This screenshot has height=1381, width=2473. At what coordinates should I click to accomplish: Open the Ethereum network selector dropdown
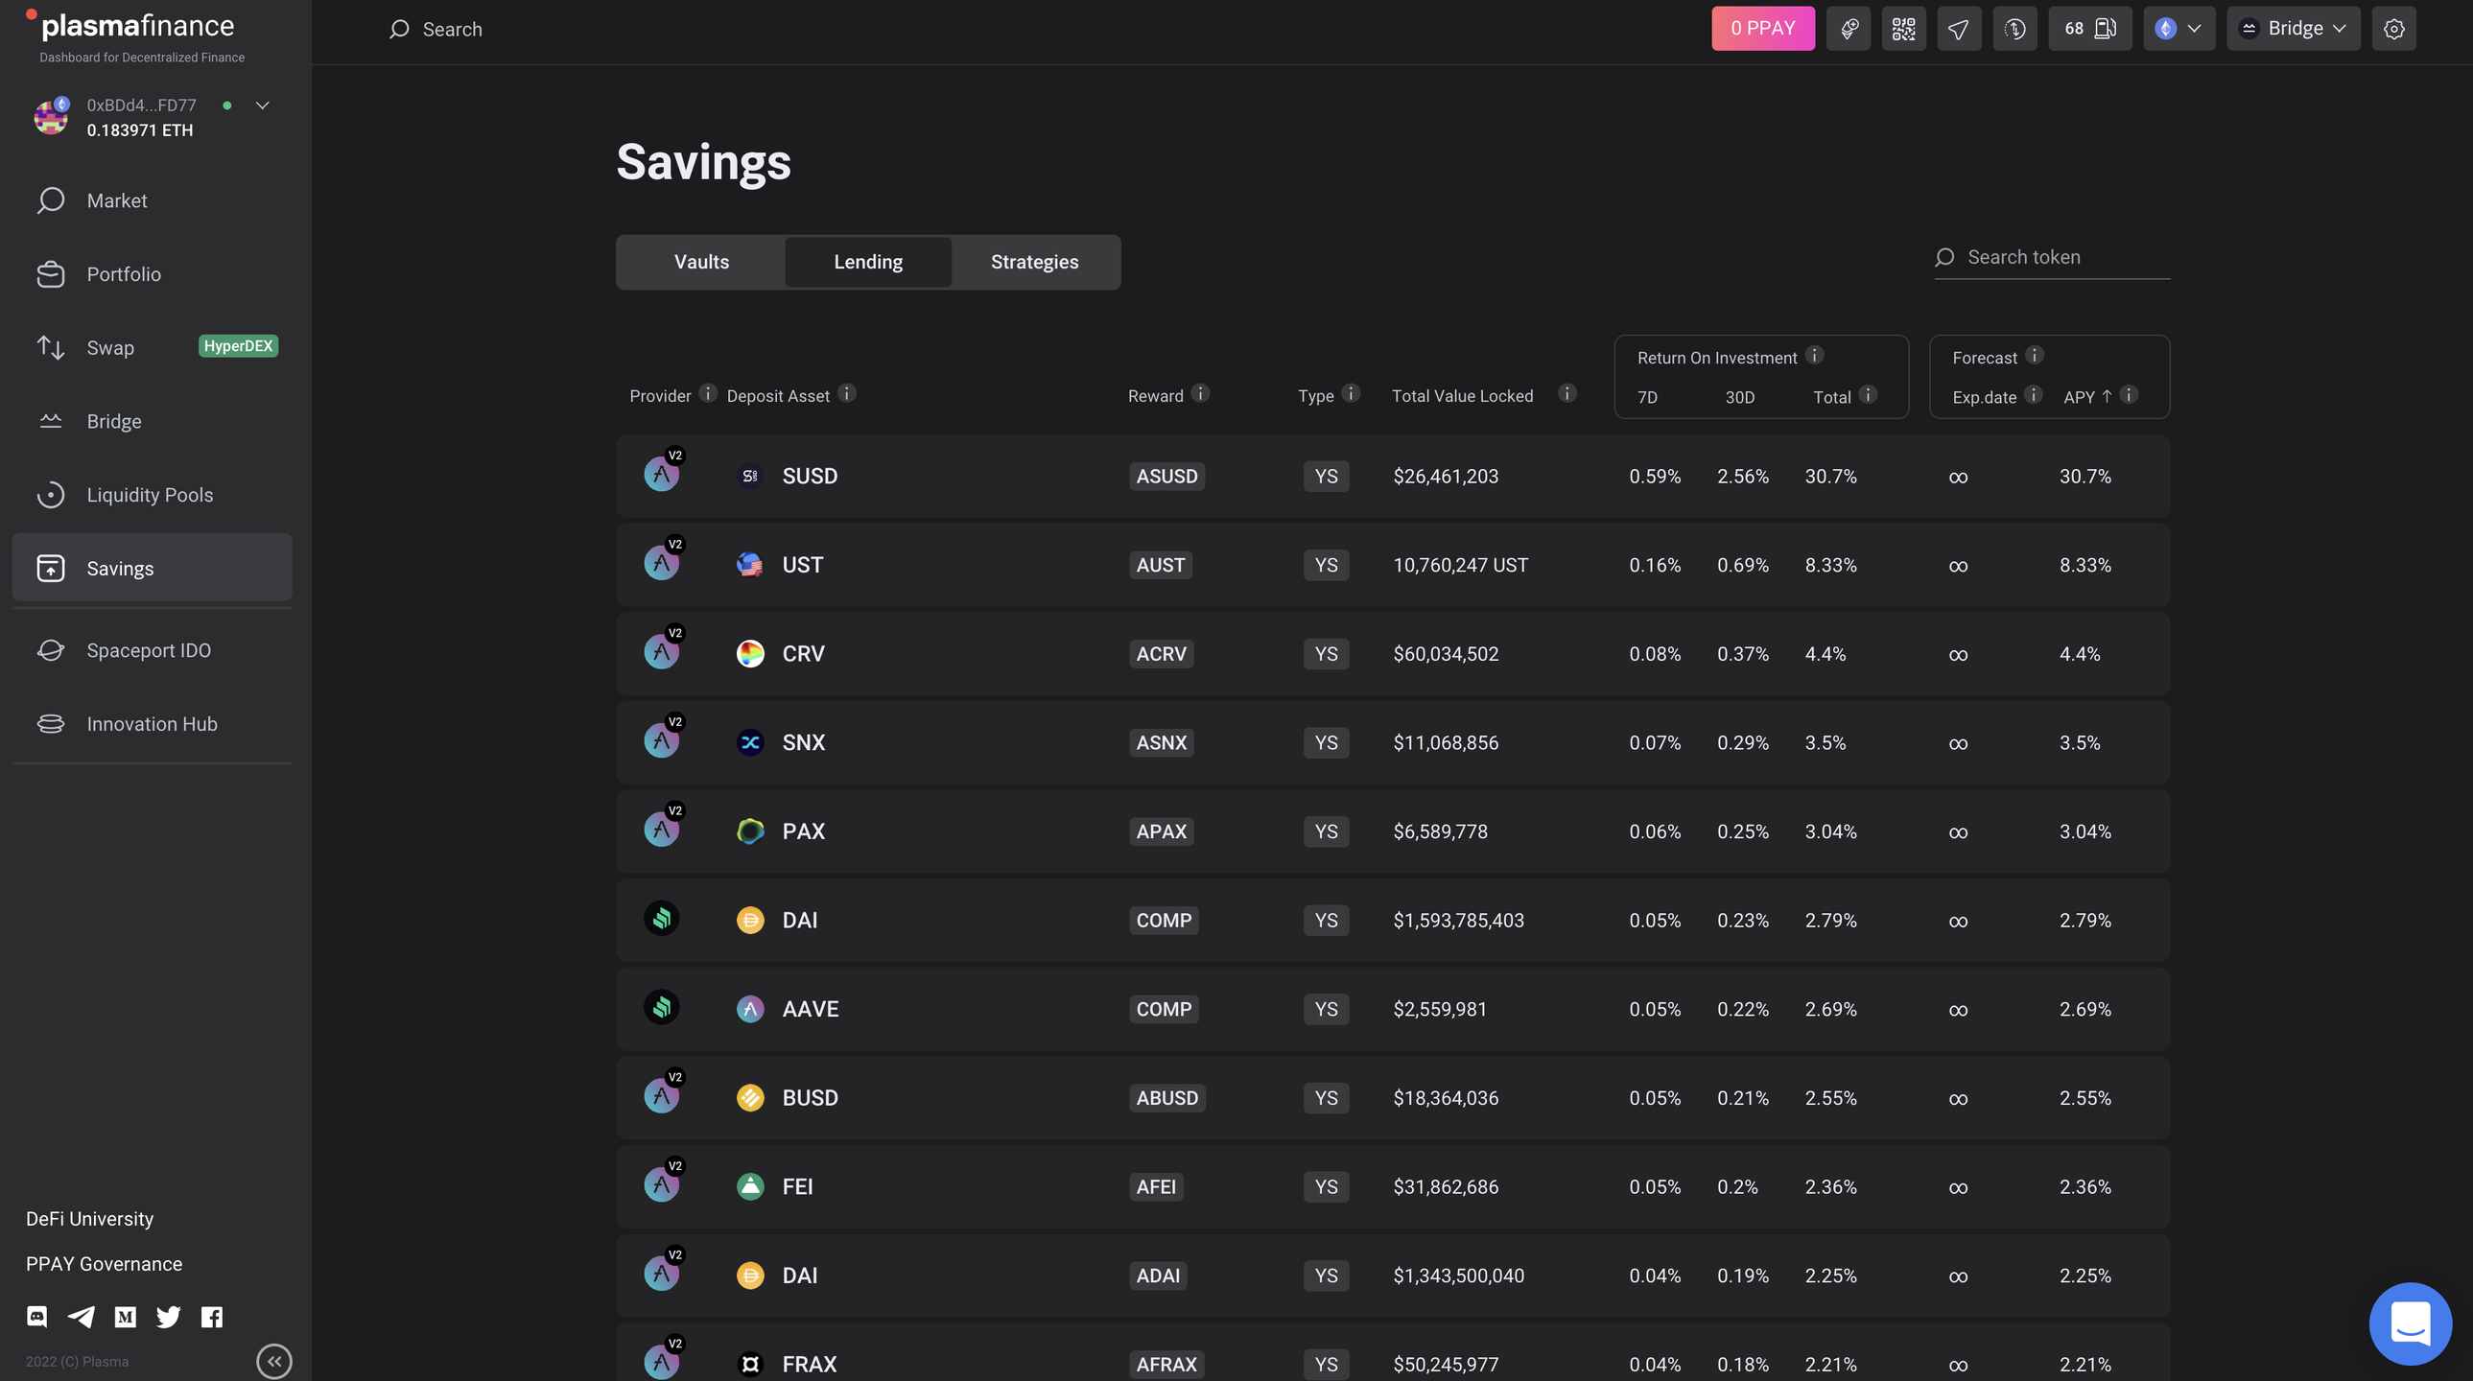pos(2179,29)
